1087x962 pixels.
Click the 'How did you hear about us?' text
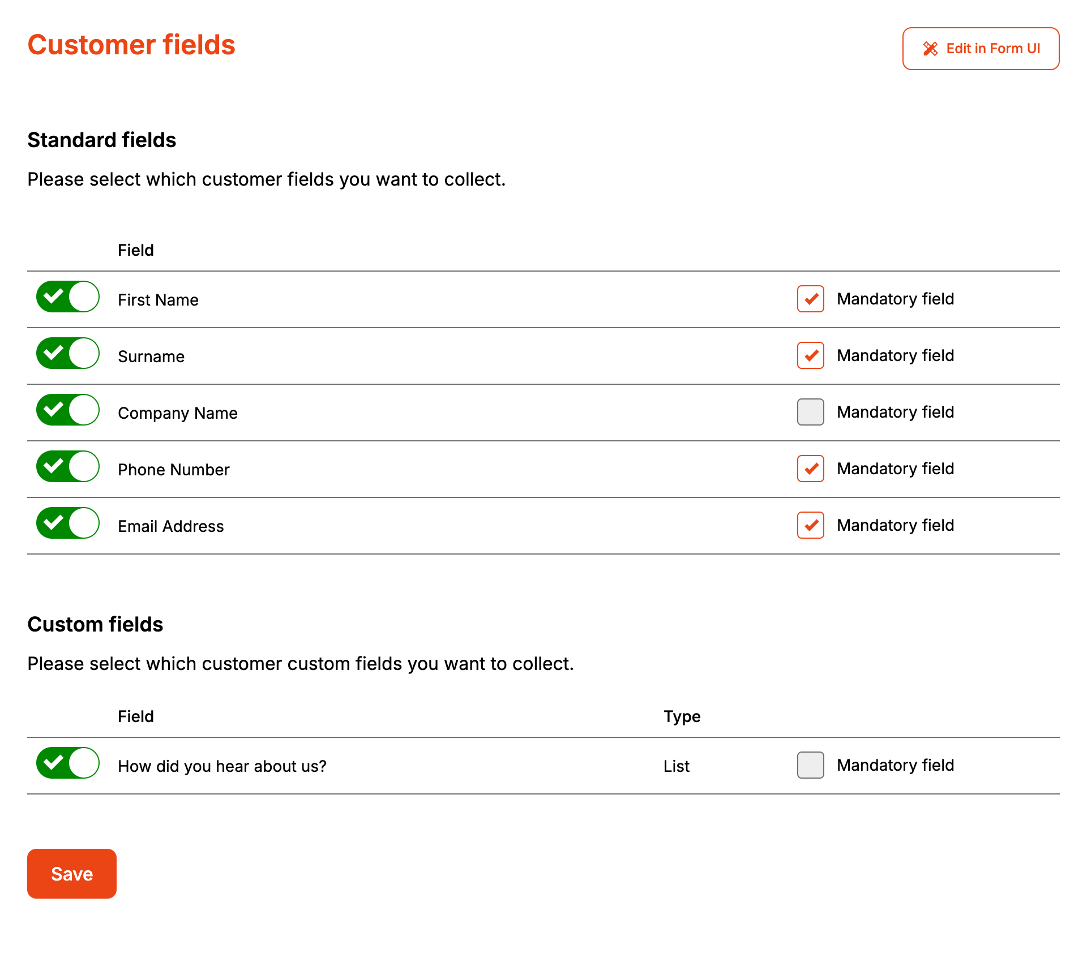(222, 766)
